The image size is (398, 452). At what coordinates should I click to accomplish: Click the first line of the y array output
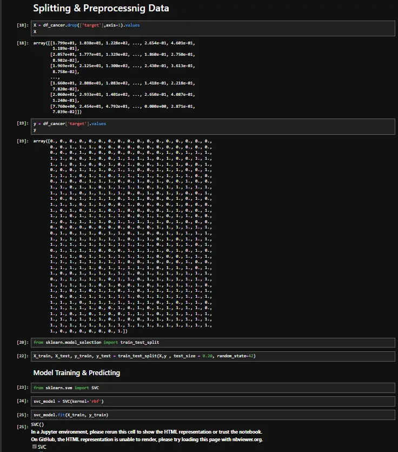pos(122,141)
